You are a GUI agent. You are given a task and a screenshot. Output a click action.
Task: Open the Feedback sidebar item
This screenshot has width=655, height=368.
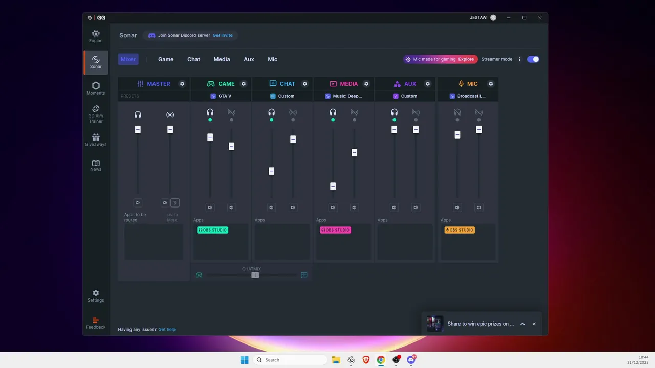point(96,323)
